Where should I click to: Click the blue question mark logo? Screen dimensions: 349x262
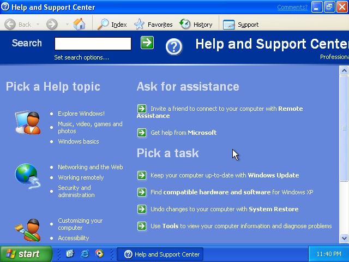tap(174, 47)
